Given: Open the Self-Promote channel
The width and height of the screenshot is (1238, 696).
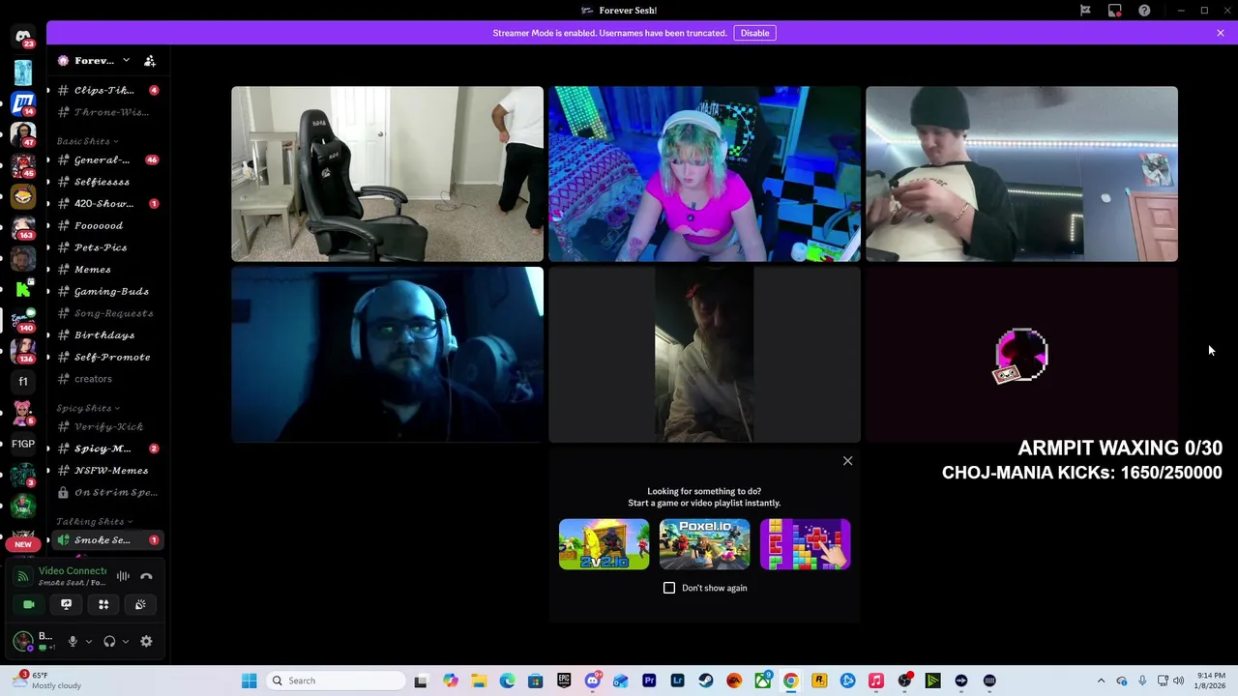Looking at the screenshot, I should pos(106,357).
